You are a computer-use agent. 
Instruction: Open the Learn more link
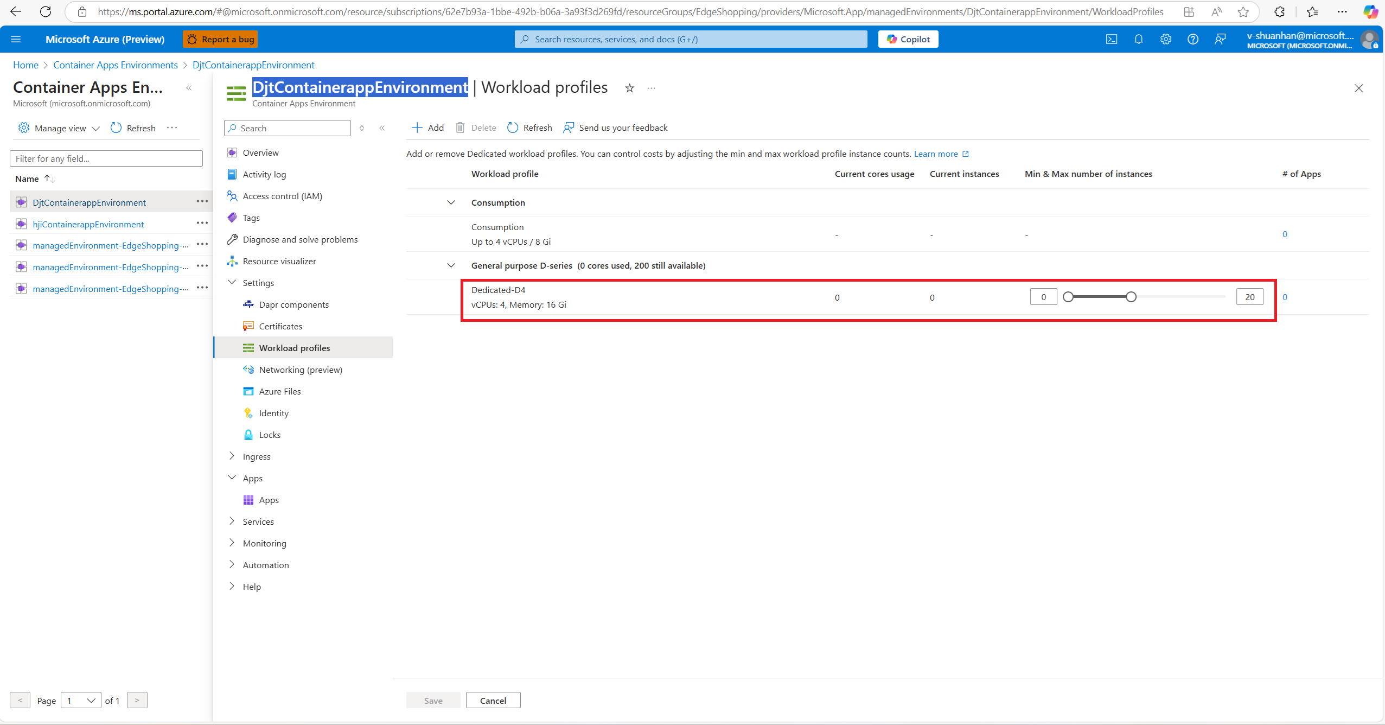941,154
